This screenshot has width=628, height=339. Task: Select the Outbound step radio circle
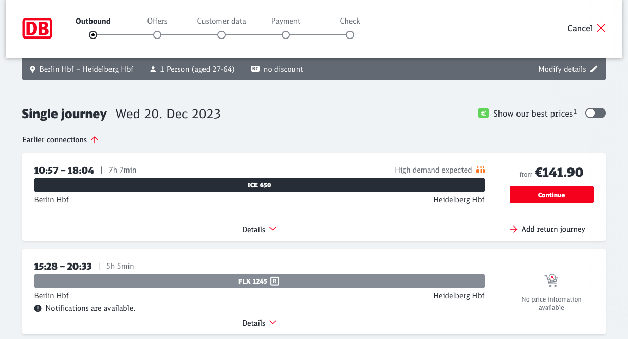tap(93, 35)
